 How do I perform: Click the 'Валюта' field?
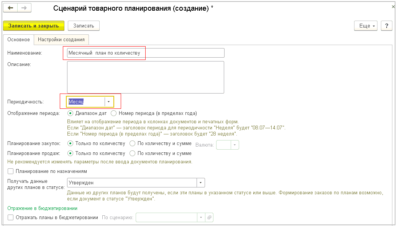(223, 145)
